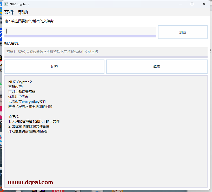Click the 解密 decrypt button

tap(157, 67)
